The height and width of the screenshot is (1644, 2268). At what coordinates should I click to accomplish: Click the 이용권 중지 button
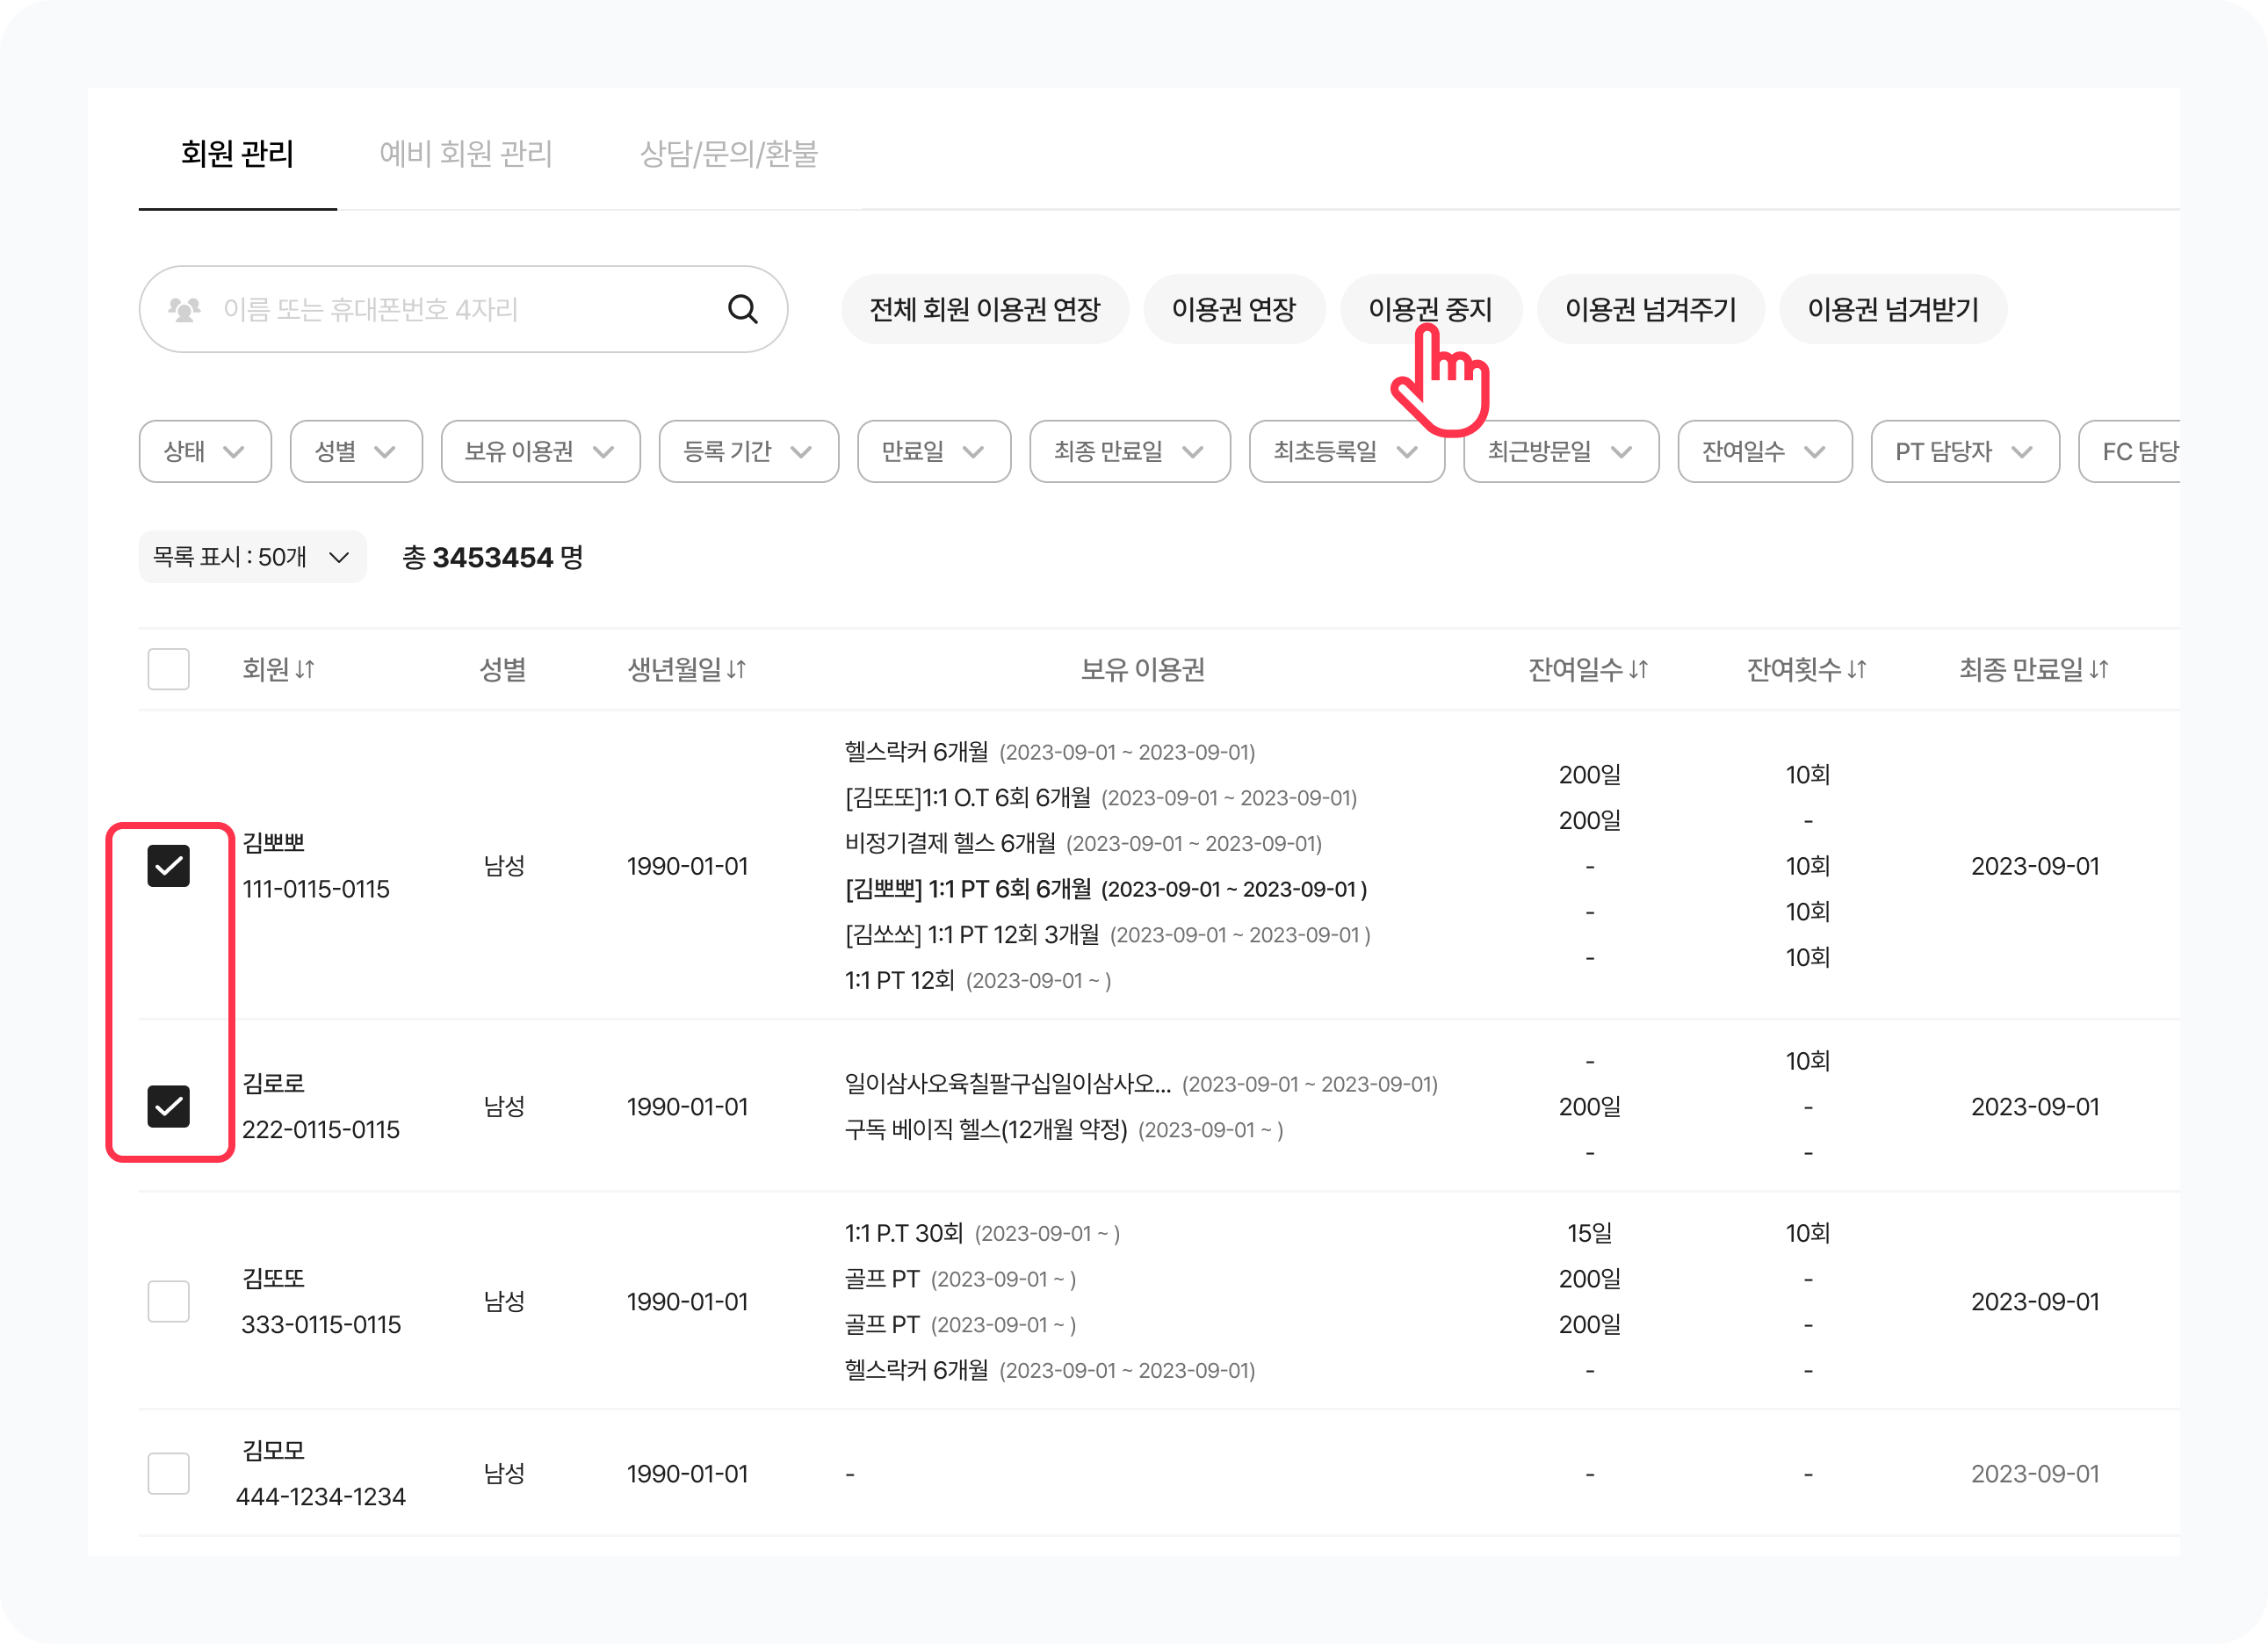pos(1430,309)
